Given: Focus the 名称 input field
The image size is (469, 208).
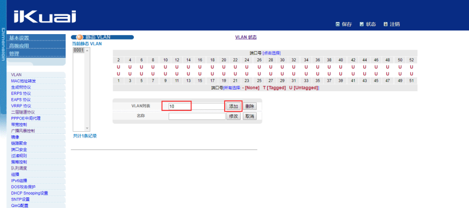Looking at the screenshot, I should click(197, 116).
